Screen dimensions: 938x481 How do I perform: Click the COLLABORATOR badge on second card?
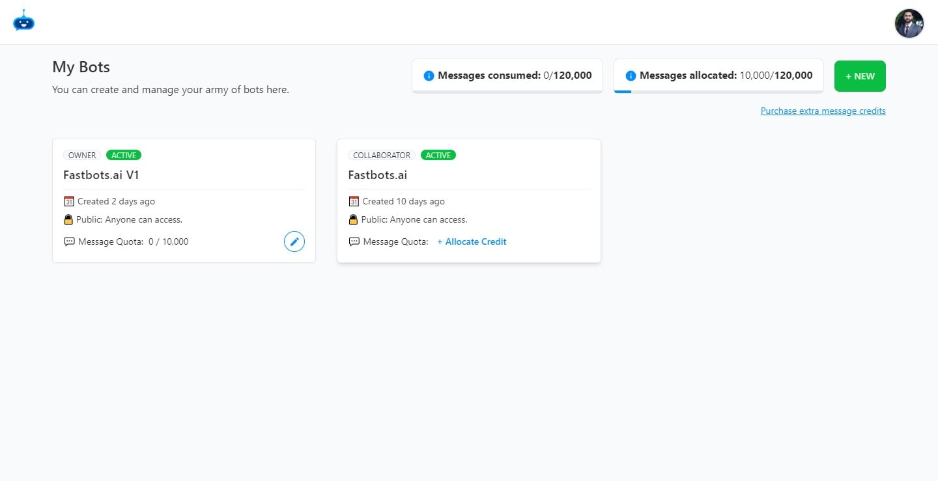point(382,155)
